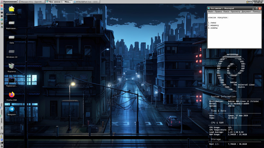Launch the Firefox ESR desktop icon
The width and height of the screenshot is (264, 148).
[x=11, y=96]
